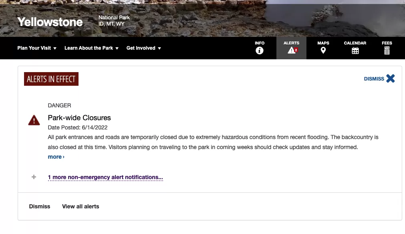This screenshot has width=405, height=234.
Task: Click the Yellowstone park title
Action: click(50, 22)
